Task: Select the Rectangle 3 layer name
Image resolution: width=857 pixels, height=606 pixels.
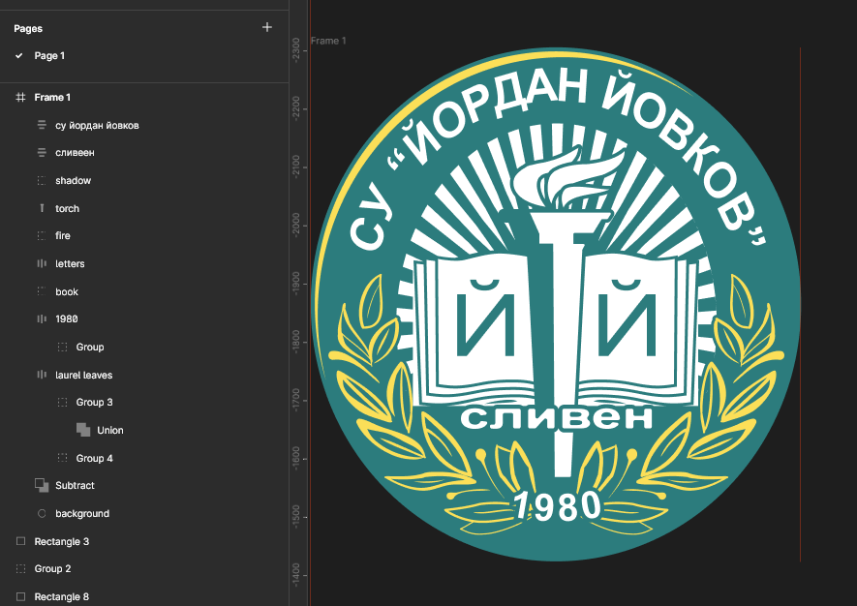Action: click(62, 541)
